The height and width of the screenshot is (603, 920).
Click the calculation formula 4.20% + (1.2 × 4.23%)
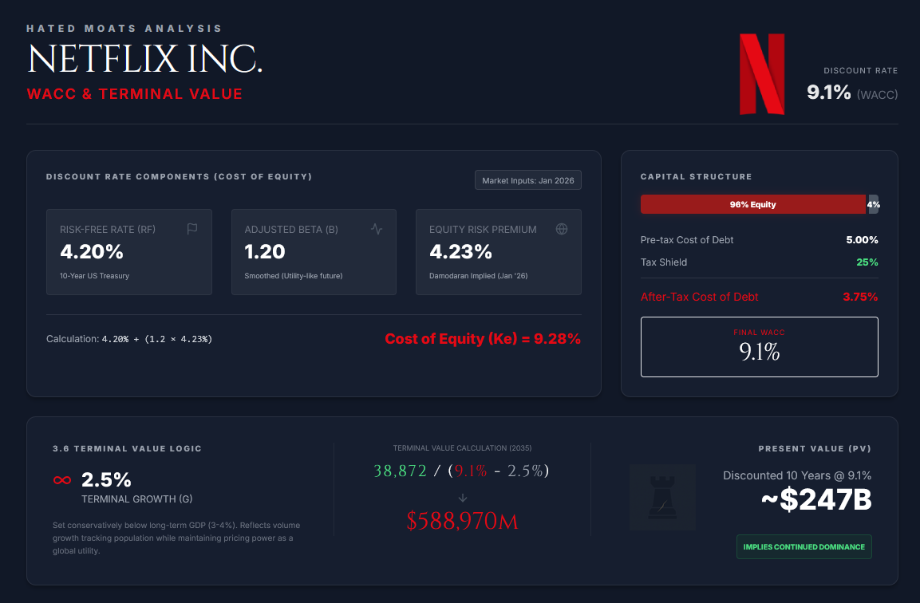(157, 339)
